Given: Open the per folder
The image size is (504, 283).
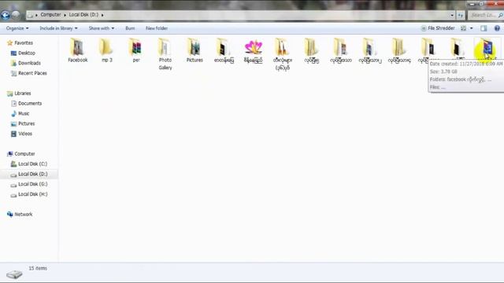Looking at the screenshot, I should (136, 50).
